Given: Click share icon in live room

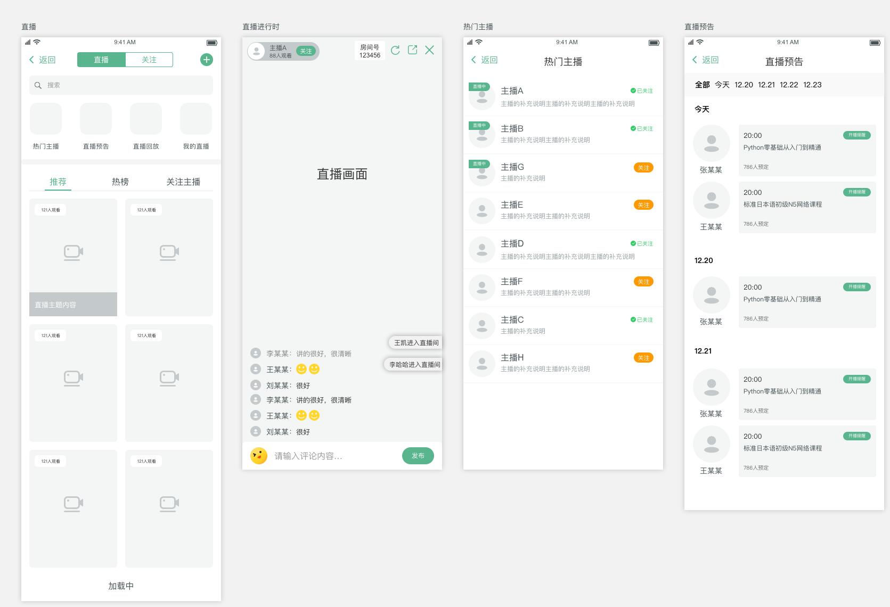Looking at the screenshot, I should [x=412, y=50].
